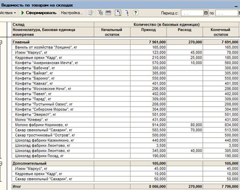The height and width of the screenshot is (190, 240).
Task: Click the Расход value 80,000 for Молоко Норимово
Action: [x=196, y=125]
